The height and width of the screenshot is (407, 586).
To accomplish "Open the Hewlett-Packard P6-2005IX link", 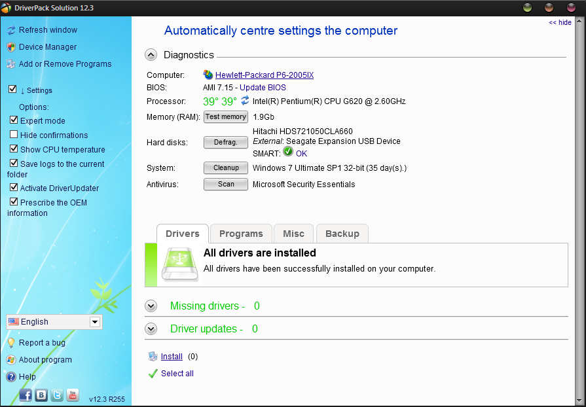I will [265, 75].
